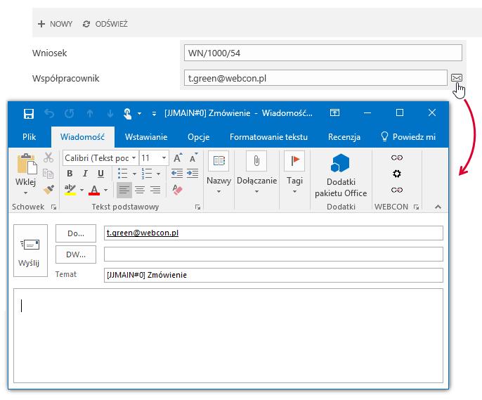This screenshot has height=400, width=482.
Task: Click the Wyślij send button
Action: coord(30,250)
